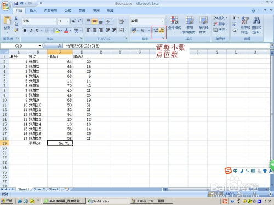Click the Windows Start button
The image size is (274, 205).
click(x=7, y=201)
